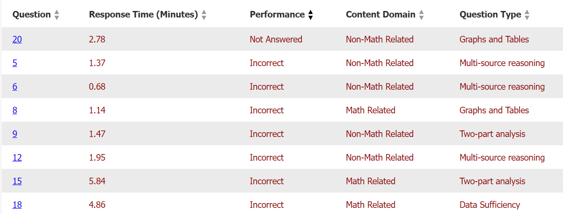This screenshot has width=563, height=214.
Task: Click the Content Domain header text
Action: [380, 14]
